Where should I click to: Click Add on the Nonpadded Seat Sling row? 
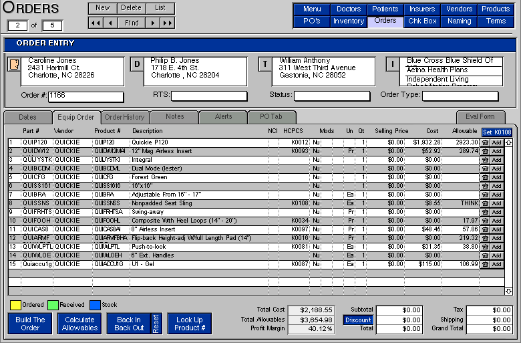tap(497, 203)
